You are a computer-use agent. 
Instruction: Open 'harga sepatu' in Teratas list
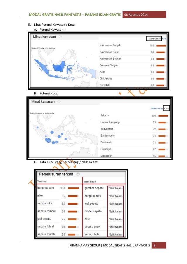point(45,188)
